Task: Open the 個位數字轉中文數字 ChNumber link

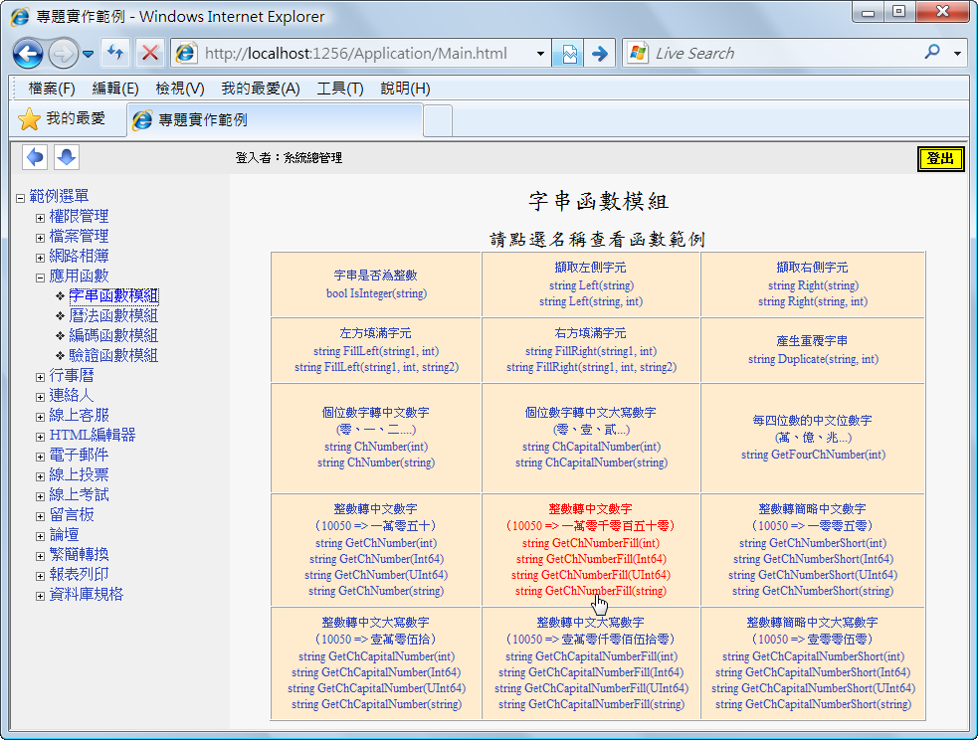Action: point(376,438)
